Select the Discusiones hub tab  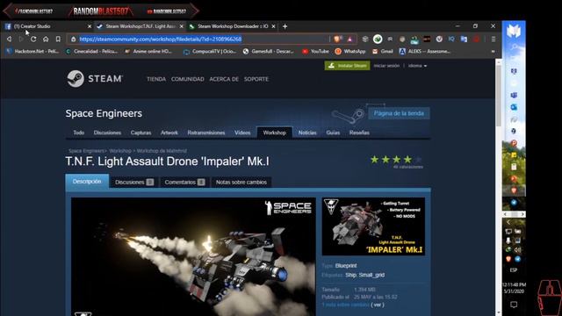107,133
